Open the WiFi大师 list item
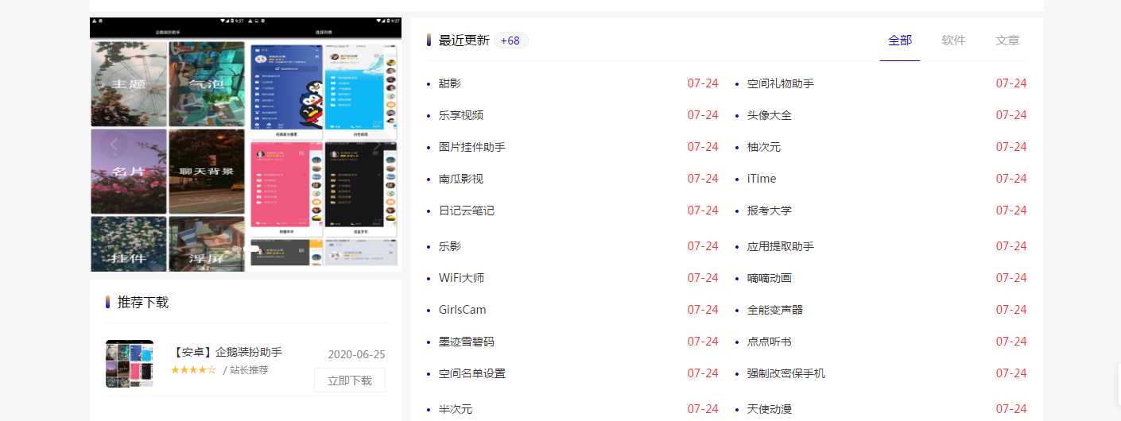This screenshot has width=1121, height=421. [461, 278]
